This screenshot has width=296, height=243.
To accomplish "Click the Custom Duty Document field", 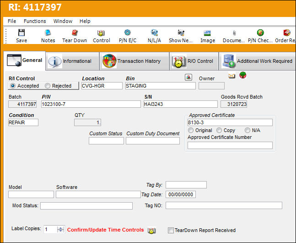I will pyautogui.click(x=153, y=141).
